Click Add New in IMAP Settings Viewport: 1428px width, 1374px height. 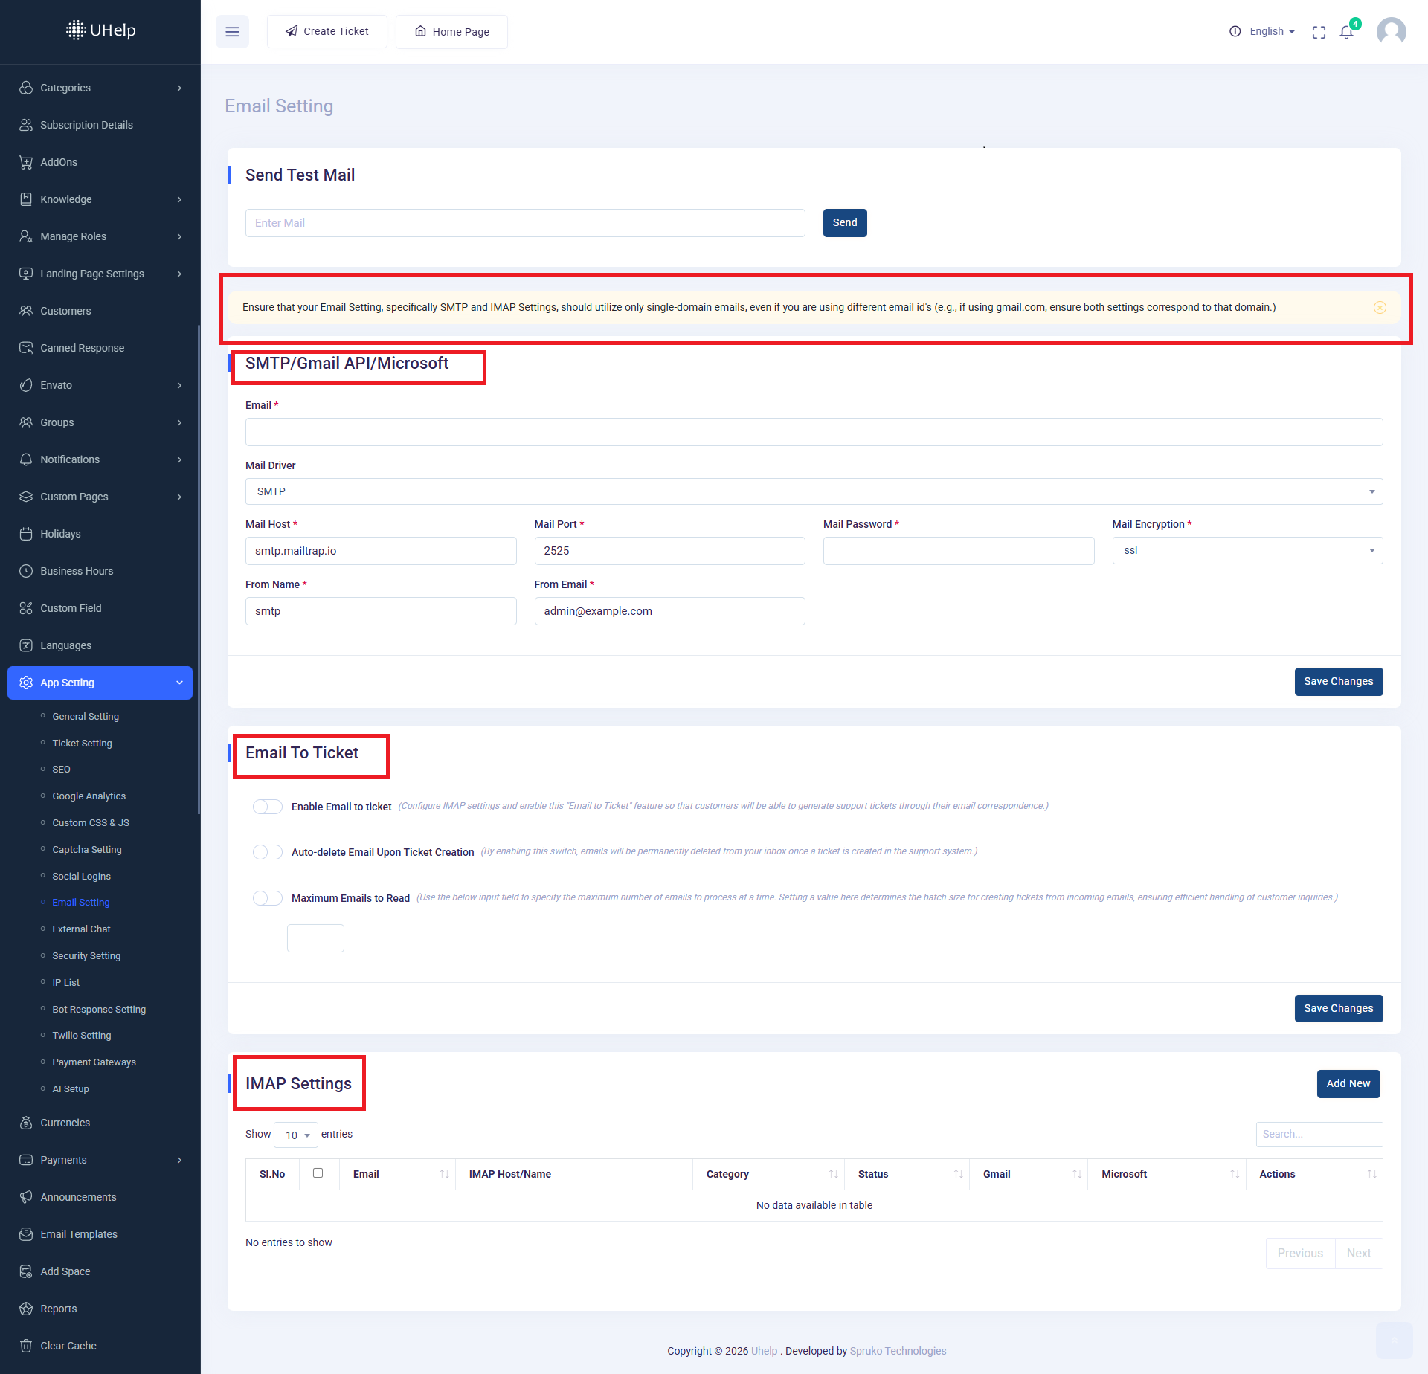click(1348, 1084)
